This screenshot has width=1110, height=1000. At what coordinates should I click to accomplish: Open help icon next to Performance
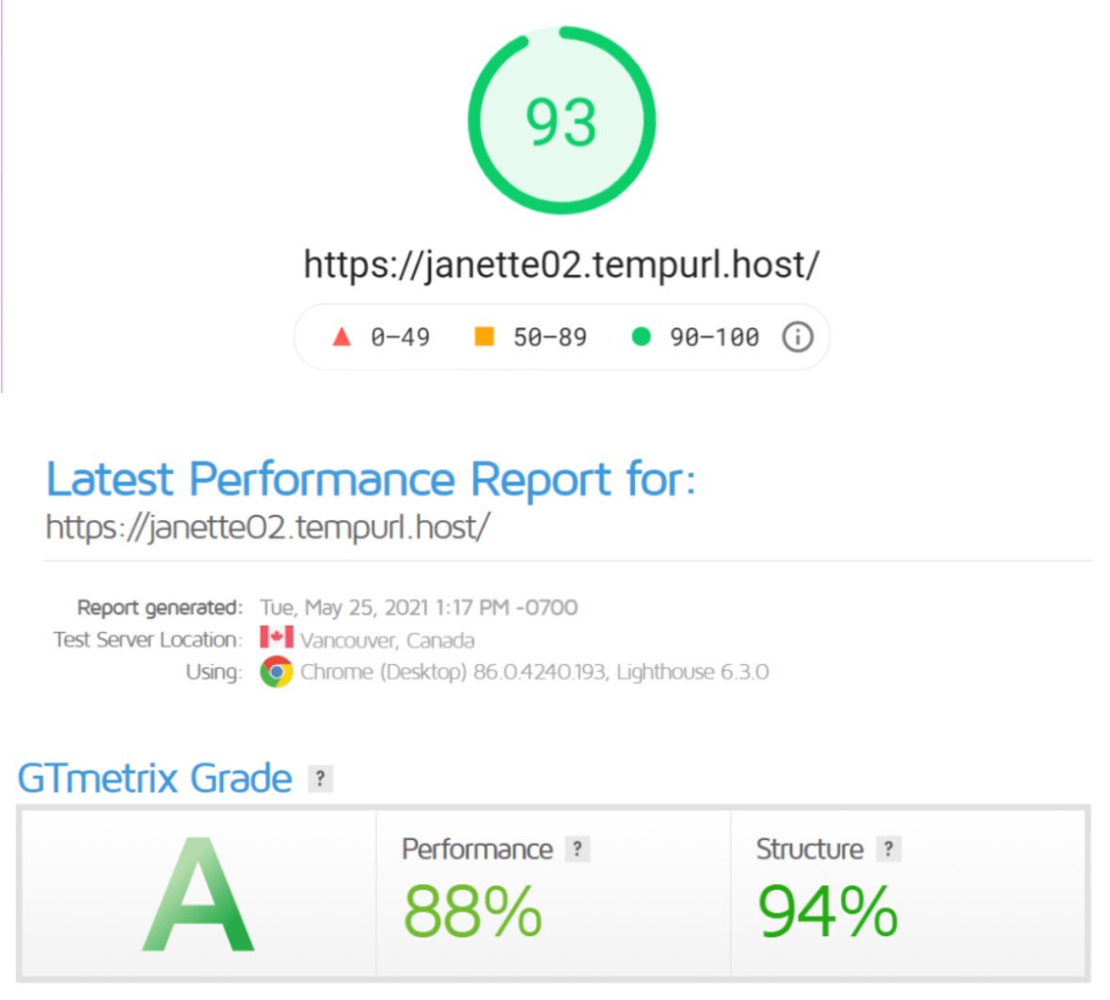pos(578,849)
